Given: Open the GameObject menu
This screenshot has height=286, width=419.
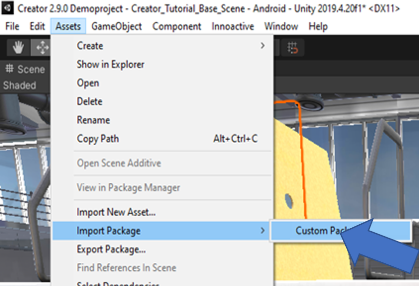Looking at the screenshot, I should 116,26.
